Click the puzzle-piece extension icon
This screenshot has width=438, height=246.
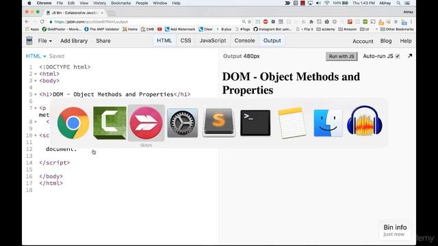[311, 21]
